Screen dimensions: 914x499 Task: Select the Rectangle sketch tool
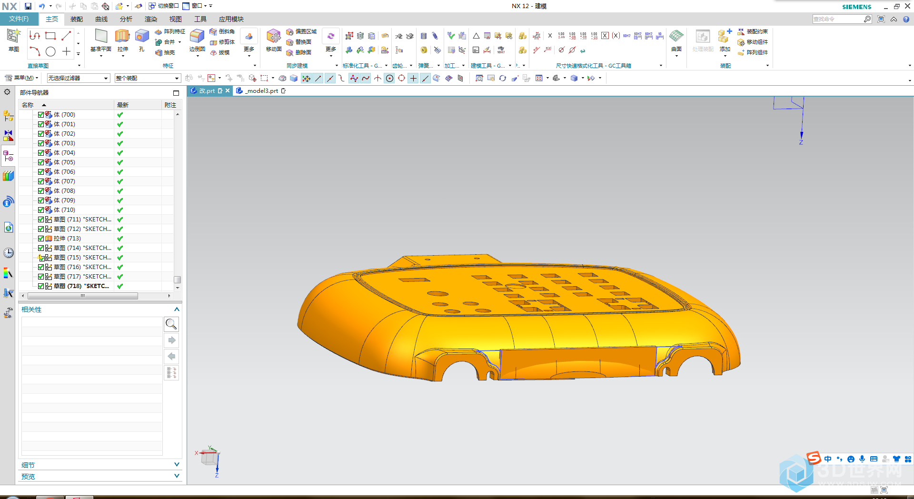[x=50, y=36]
